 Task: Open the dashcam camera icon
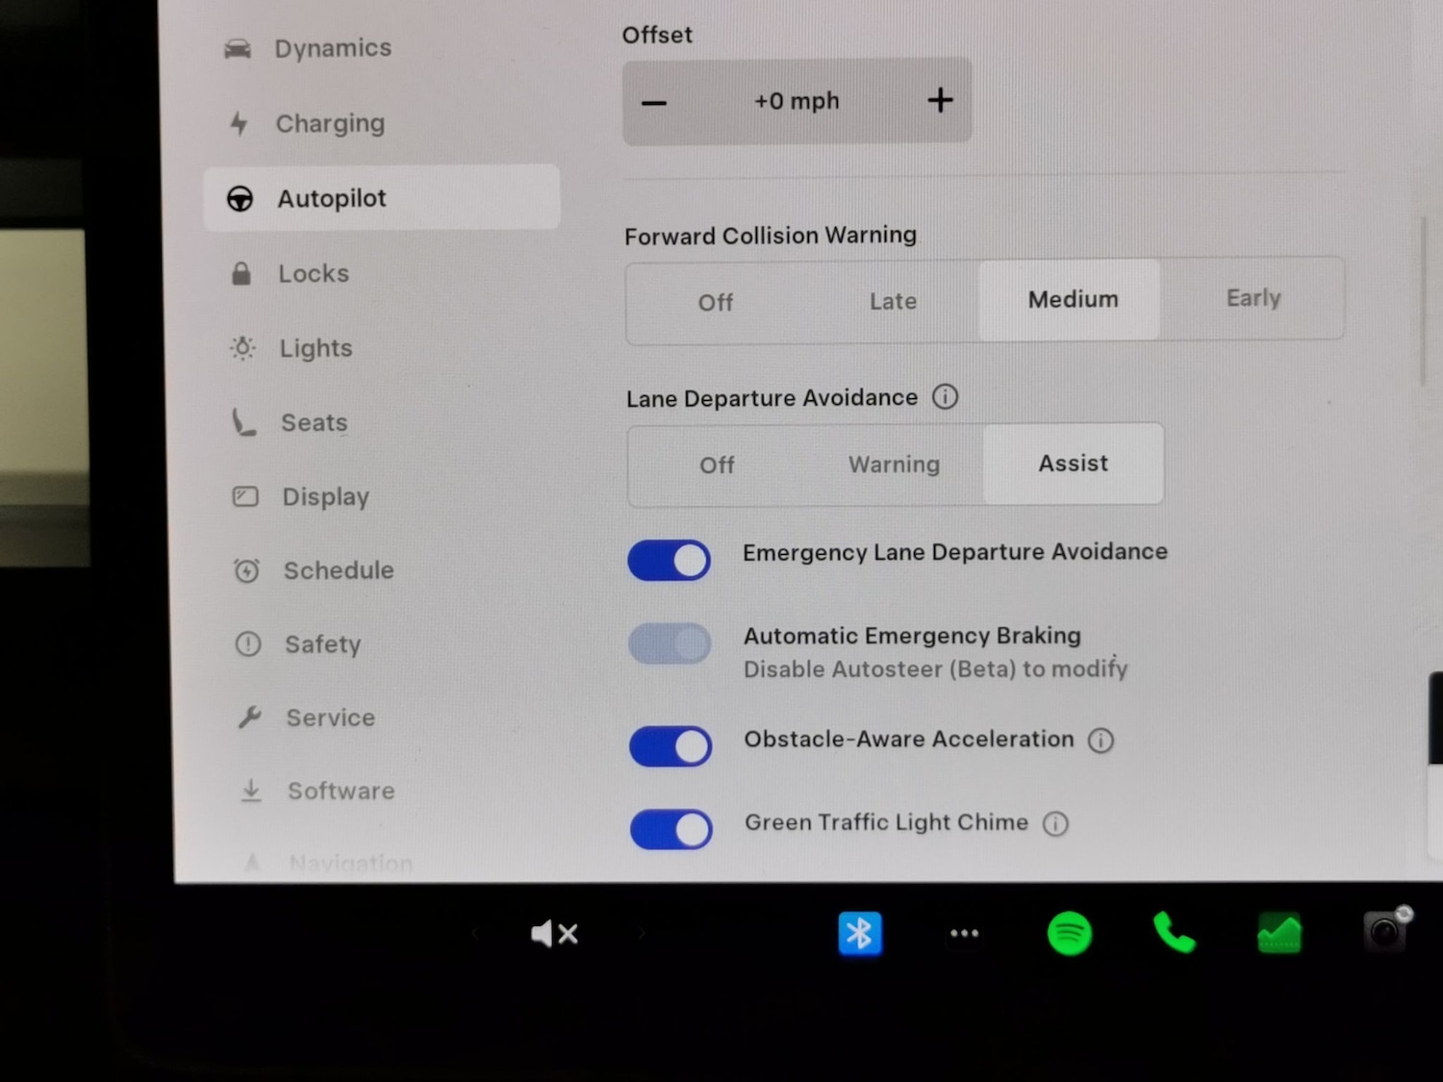click(x=1385, y=931)
